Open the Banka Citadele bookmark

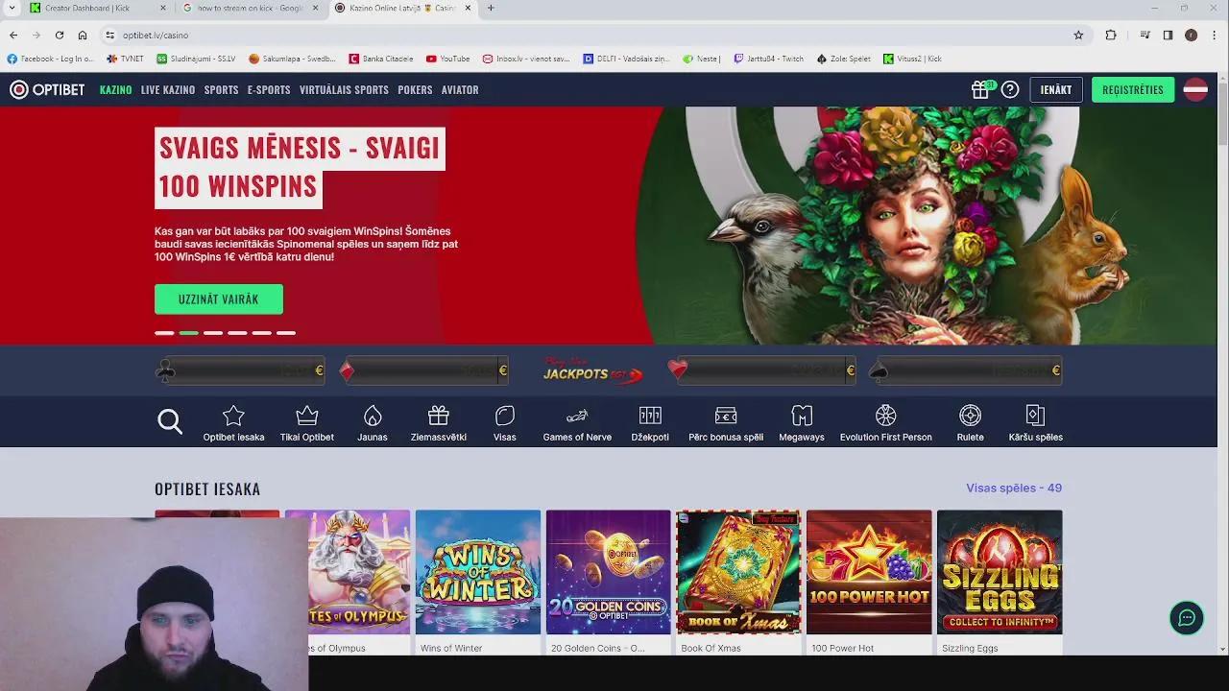pos(381,59)
